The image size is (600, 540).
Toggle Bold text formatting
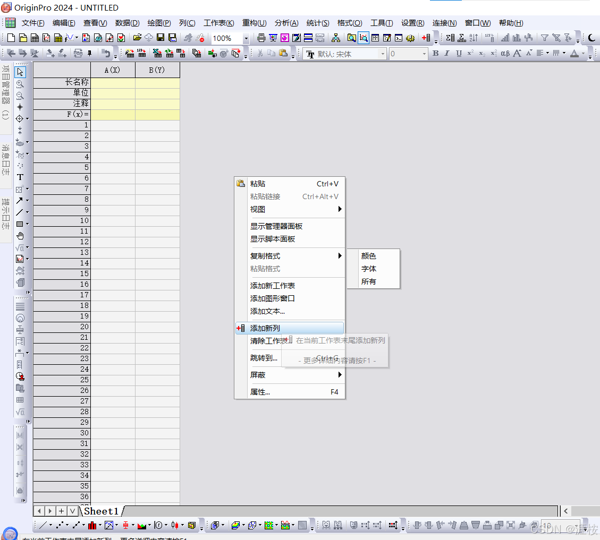pos(435,54)
